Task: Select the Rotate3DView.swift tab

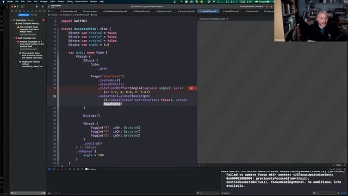Action: (208, 11)
